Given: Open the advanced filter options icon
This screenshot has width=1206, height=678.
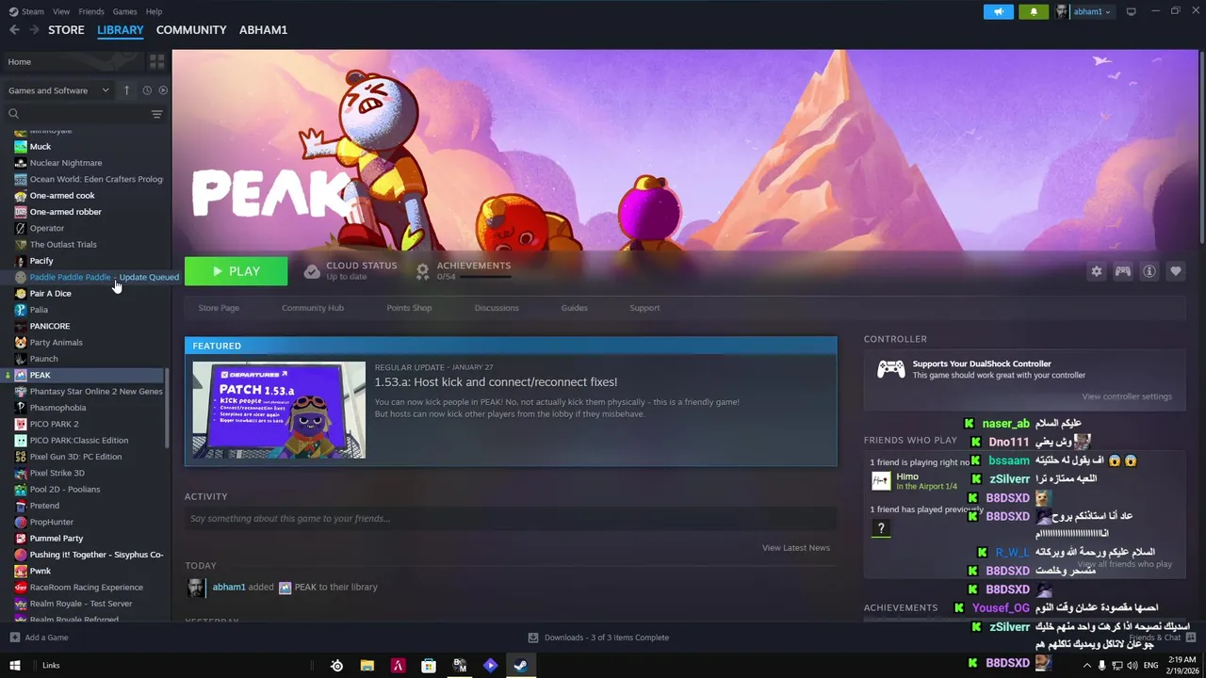Looking at the screenshot, I should tap(156, 114).
